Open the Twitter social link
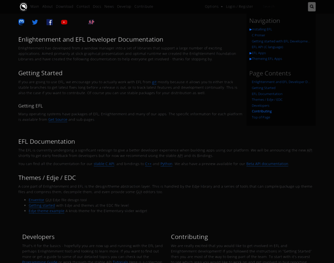The width and height of the screenshot is (334, 263). pos(35,22)
